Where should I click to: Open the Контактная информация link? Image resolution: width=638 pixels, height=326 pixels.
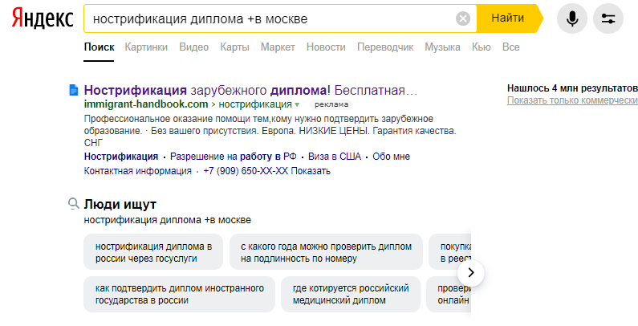(x=137, y=171)
